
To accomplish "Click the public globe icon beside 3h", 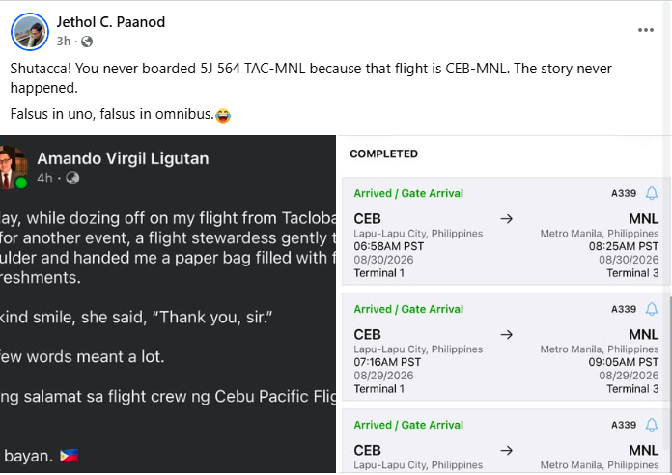I will click(87, 42).
